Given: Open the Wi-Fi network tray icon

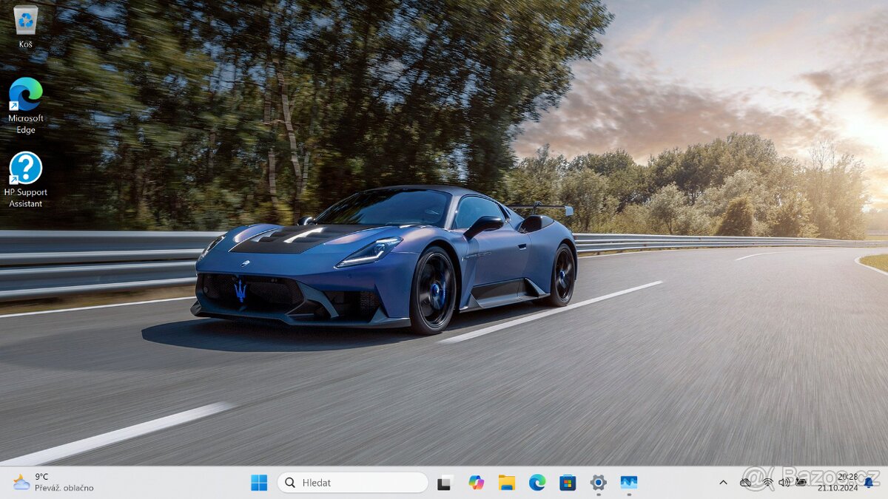Looking at the screenshot, I should [x=767, y=483].
